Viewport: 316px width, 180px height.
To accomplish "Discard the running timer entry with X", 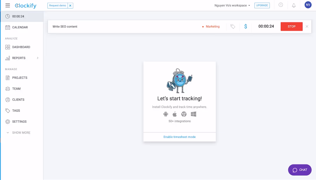I will pyautogui.click(x=307, y=26).
